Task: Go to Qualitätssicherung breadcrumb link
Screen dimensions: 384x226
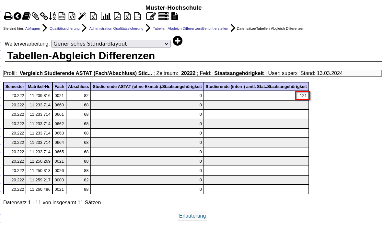Action: (64, 28)
